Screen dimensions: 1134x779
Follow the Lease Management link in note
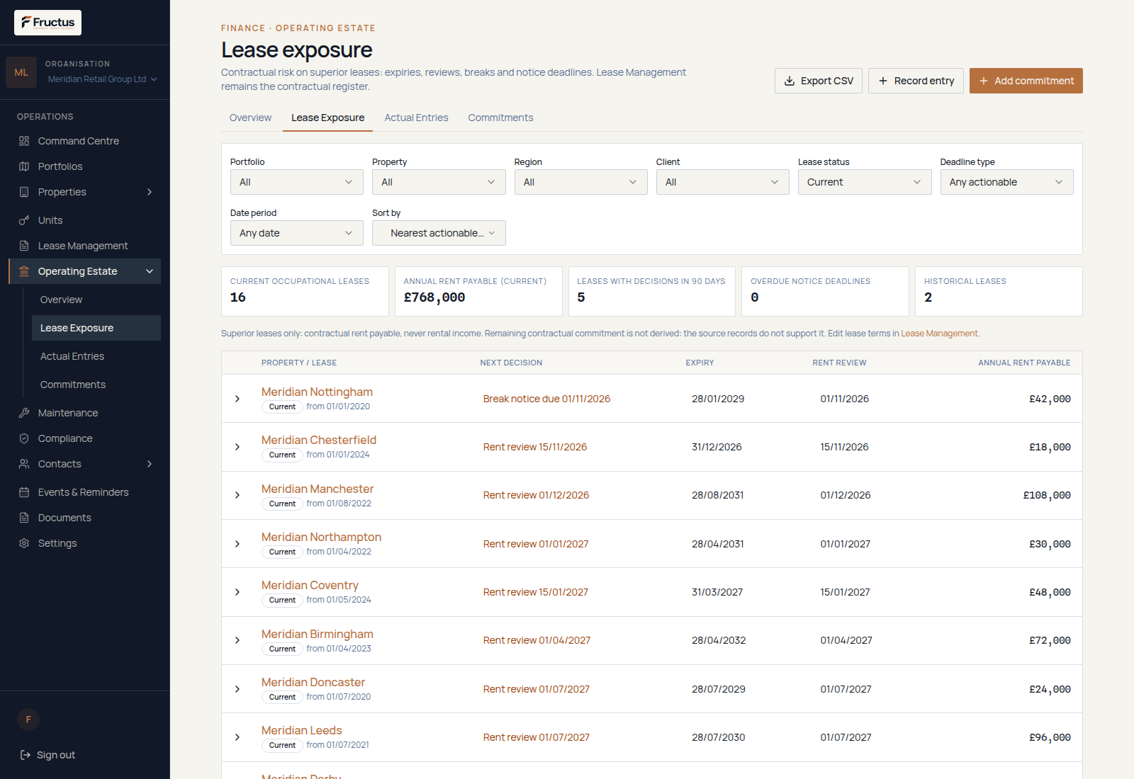pos(939,334)
